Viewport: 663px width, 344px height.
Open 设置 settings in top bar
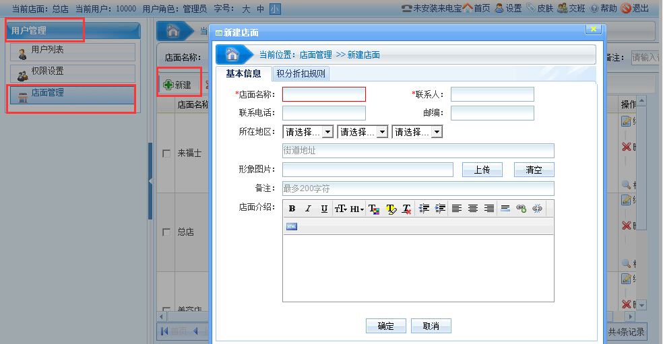click(508, 8)
